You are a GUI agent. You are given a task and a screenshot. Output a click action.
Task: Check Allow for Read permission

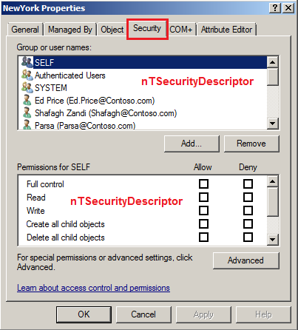[x=203, y=198]
